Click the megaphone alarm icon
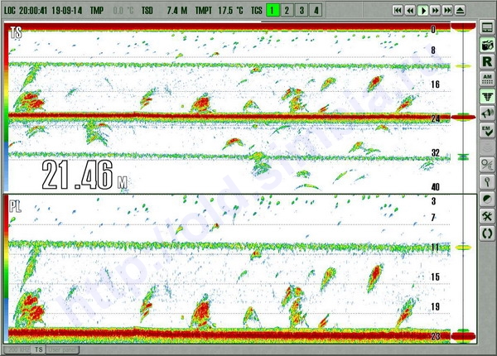The width and height of the screenshot is (497, 356). (487, 114)
